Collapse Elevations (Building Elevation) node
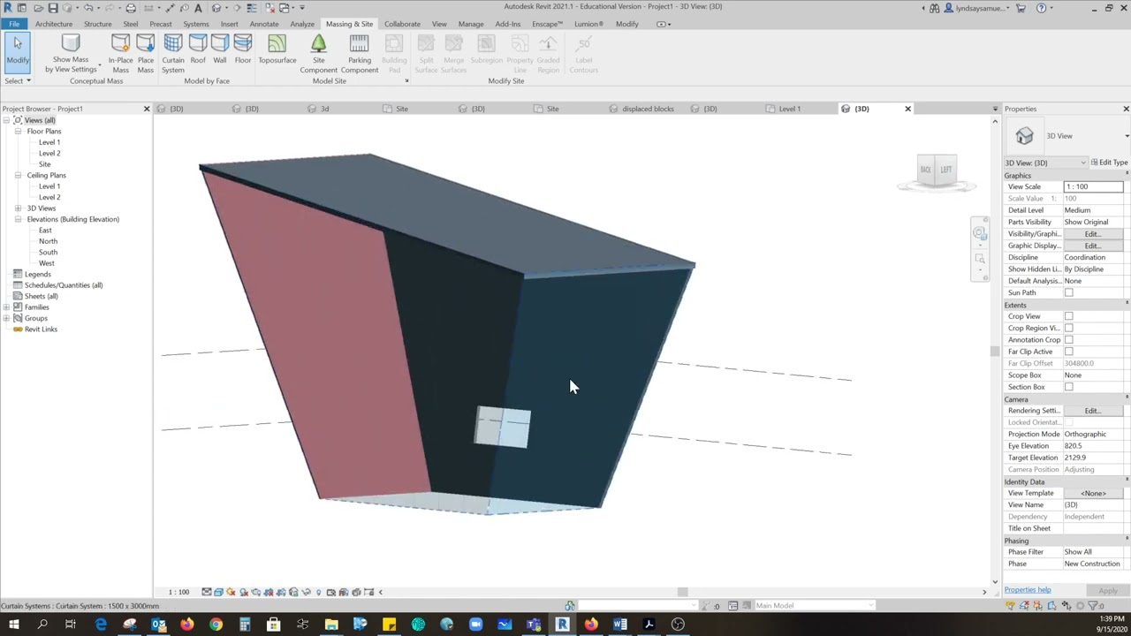 tap(18, 219)
